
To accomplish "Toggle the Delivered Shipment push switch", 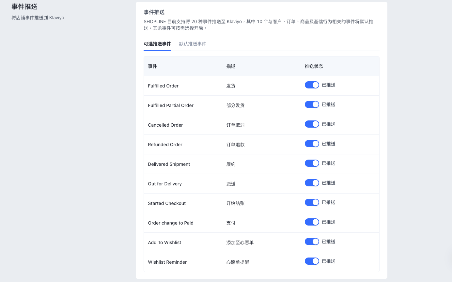I will tap(312, 163).
